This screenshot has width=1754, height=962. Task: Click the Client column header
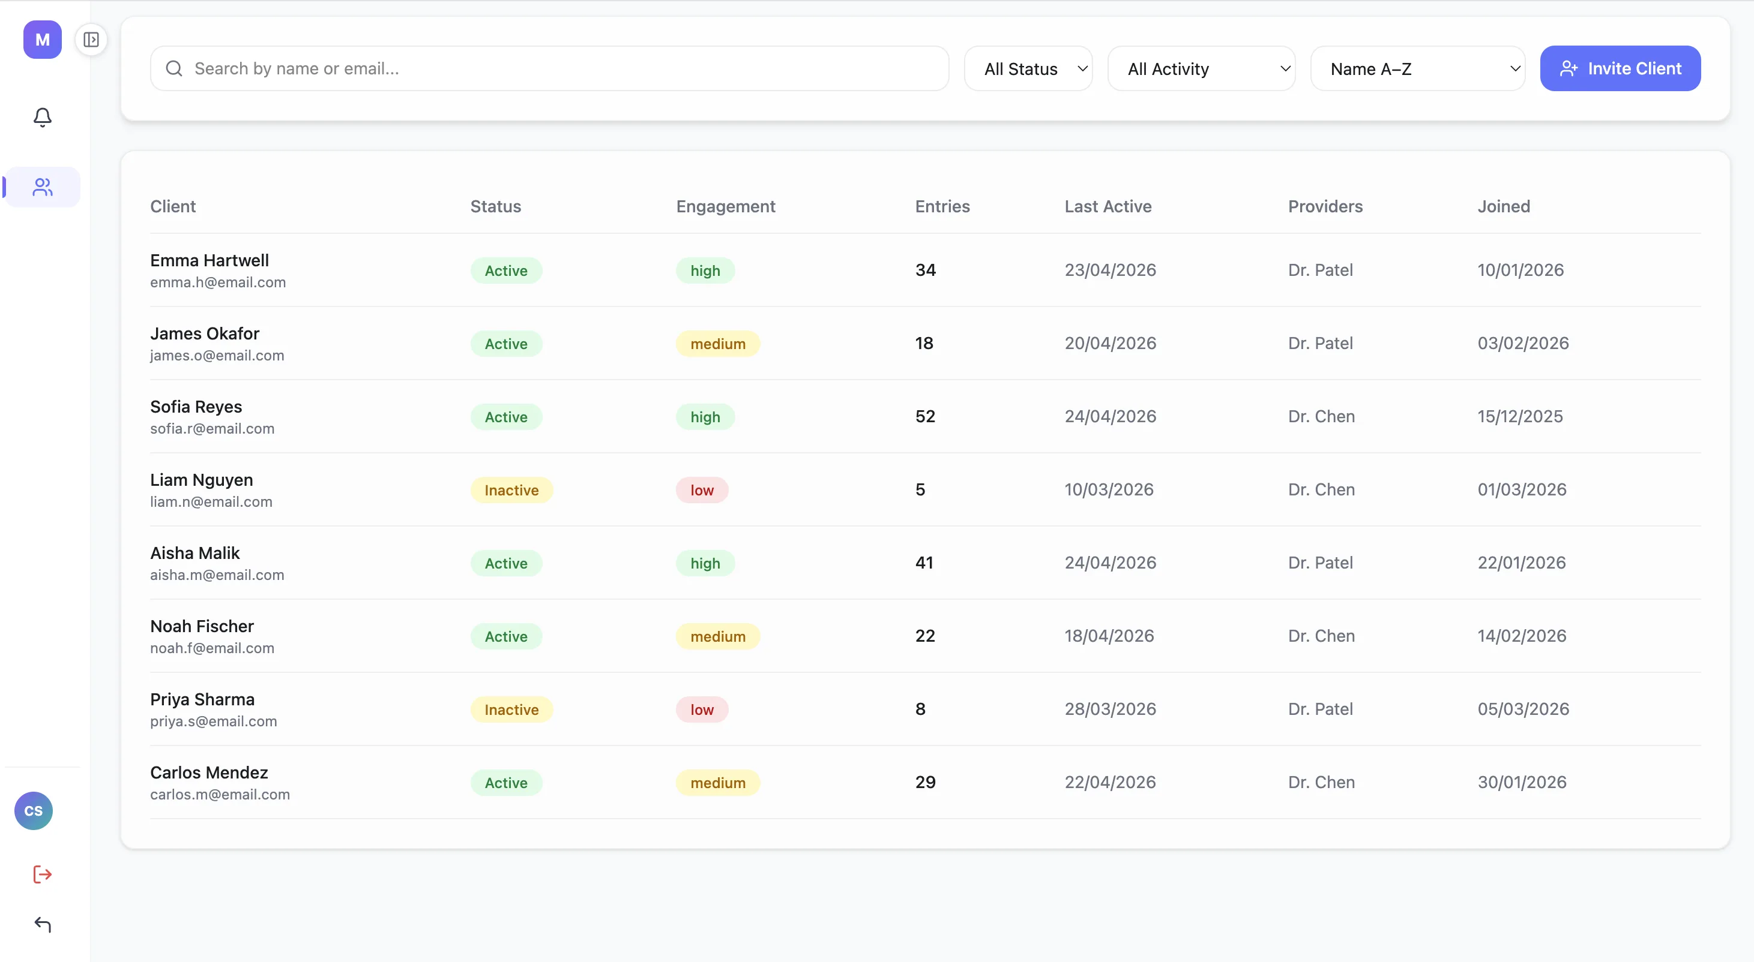[x=173, y=206]
